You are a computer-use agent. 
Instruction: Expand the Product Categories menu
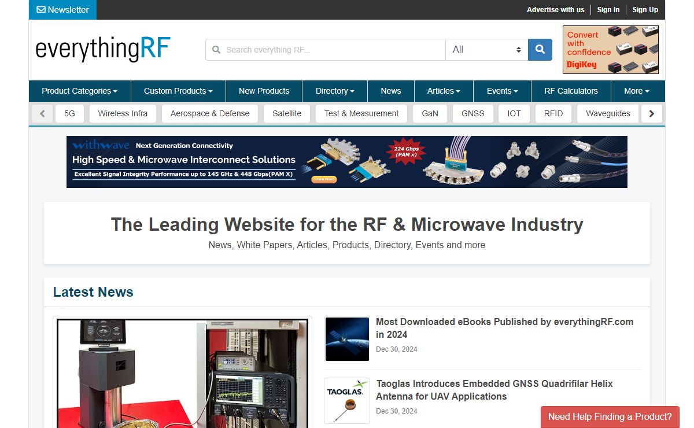point(79,91)
